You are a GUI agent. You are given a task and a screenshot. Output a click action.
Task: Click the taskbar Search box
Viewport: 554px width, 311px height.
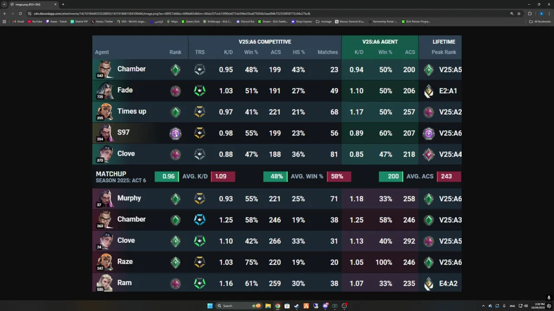(x=239, y=306)
